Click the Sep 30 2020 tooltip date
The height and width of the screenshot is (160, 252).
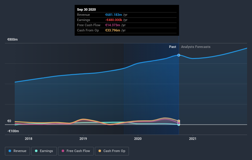(87, 9)
